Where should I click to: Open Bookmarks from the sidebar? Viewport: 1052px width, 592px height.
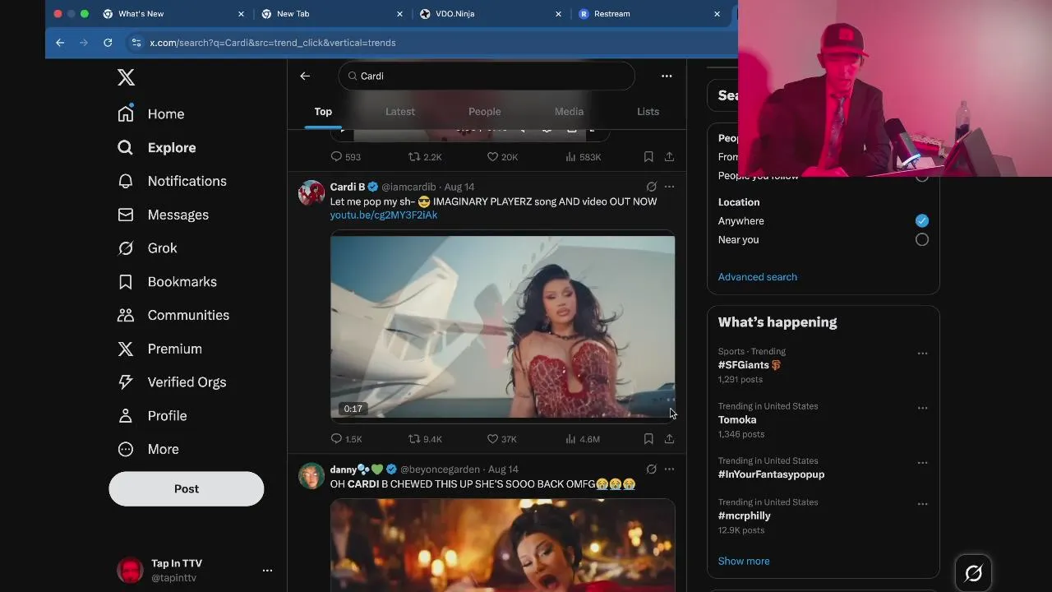(167, 282)
